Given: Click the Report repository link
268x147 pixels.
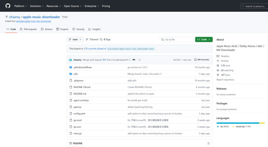Looking at the screenshot, I should click(x=225, y=80).
